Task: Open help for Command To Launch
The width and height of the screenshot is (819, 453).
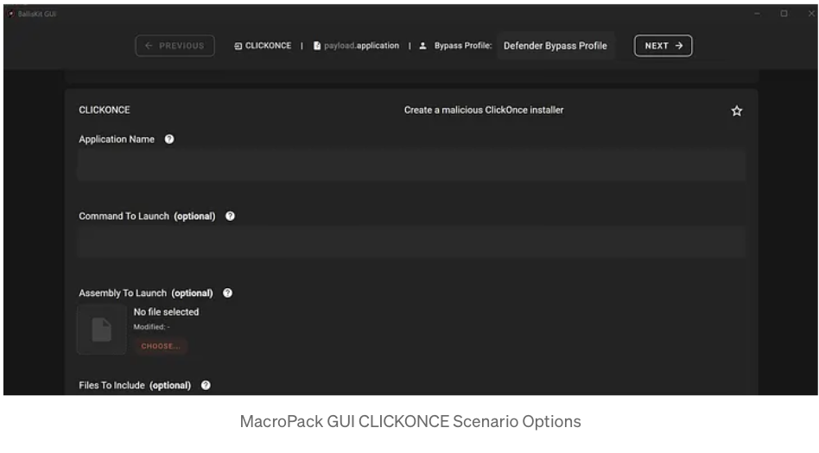Action: click(230, 217)
